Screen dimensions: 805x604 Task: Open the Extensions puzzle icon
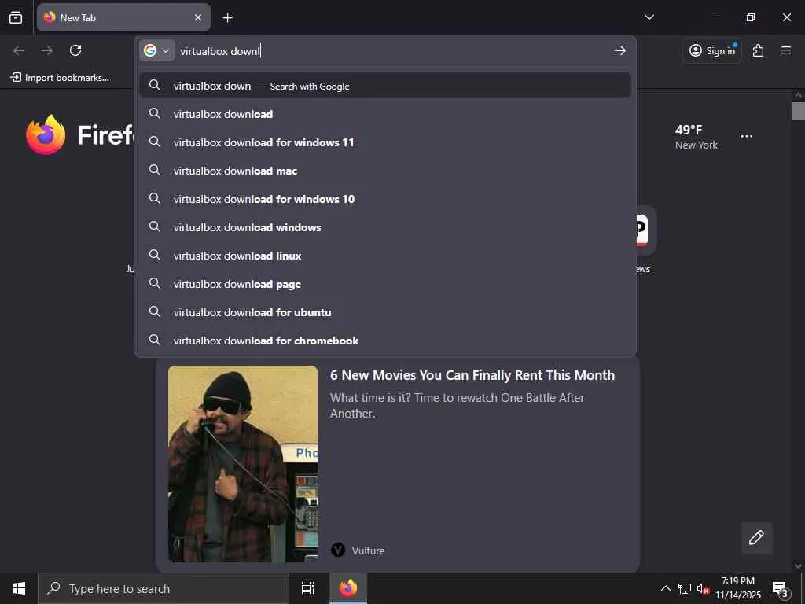tap(759, 50)
